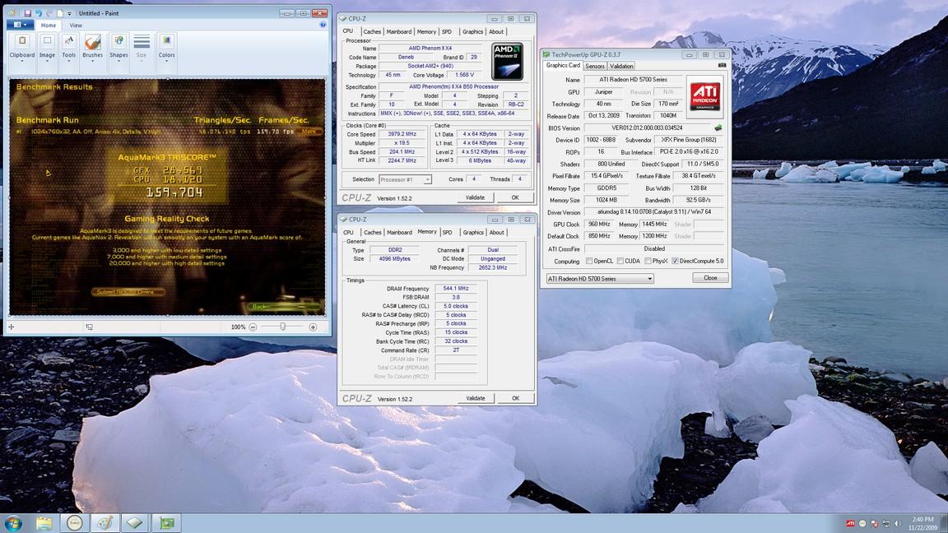Open the Graphics tab in upper CPU-Z window
The height and width of the screenshot is (533, 948).
click(472, 31)
